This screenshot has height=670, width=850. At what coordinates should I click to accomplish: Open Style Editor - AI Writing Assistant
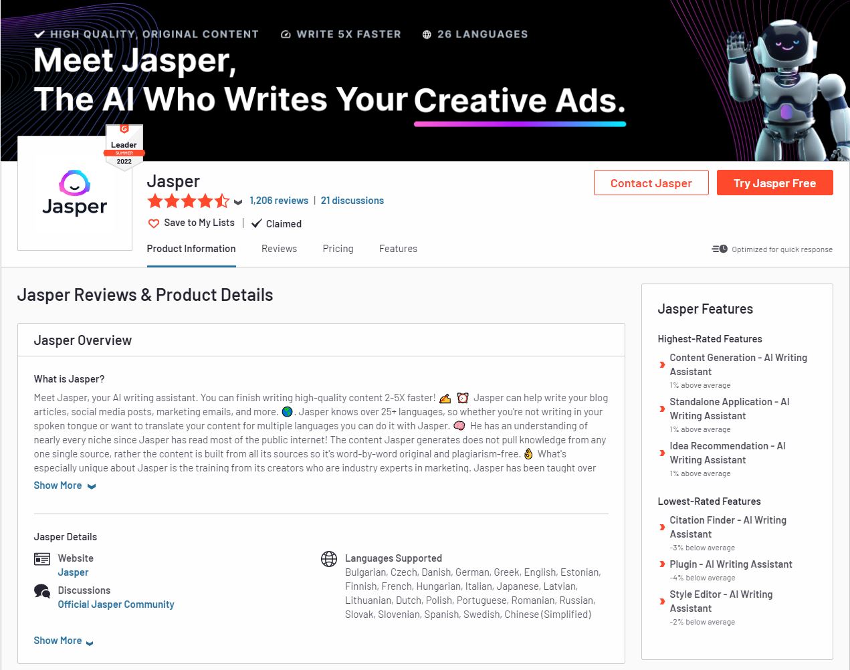click(721, 601)
